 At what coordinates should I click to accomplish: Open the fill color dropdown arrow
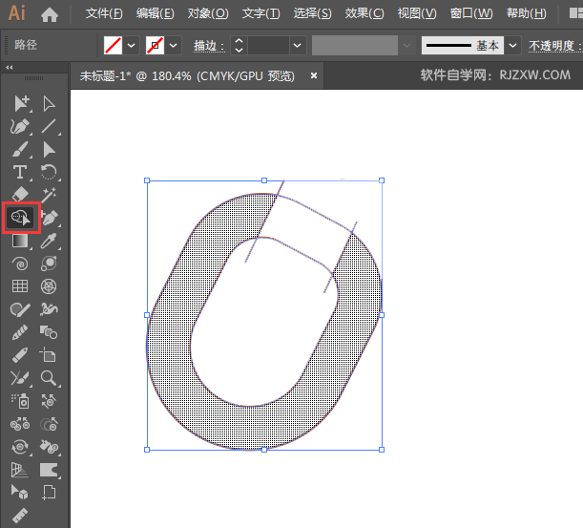131,46
